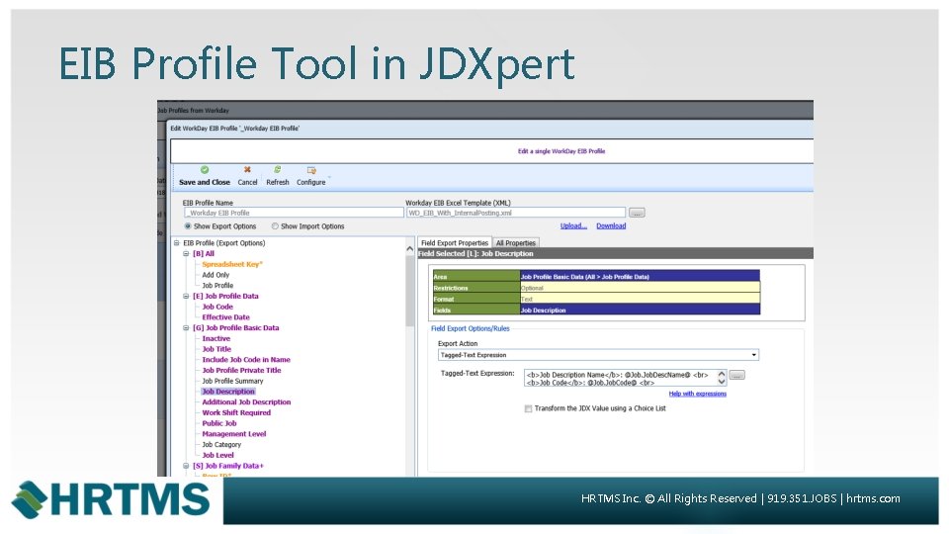949x534 pixels.
Task: Enable Transform the JDX Value using a Choice List
Action: pyautogui.click(x=528, y=408)
